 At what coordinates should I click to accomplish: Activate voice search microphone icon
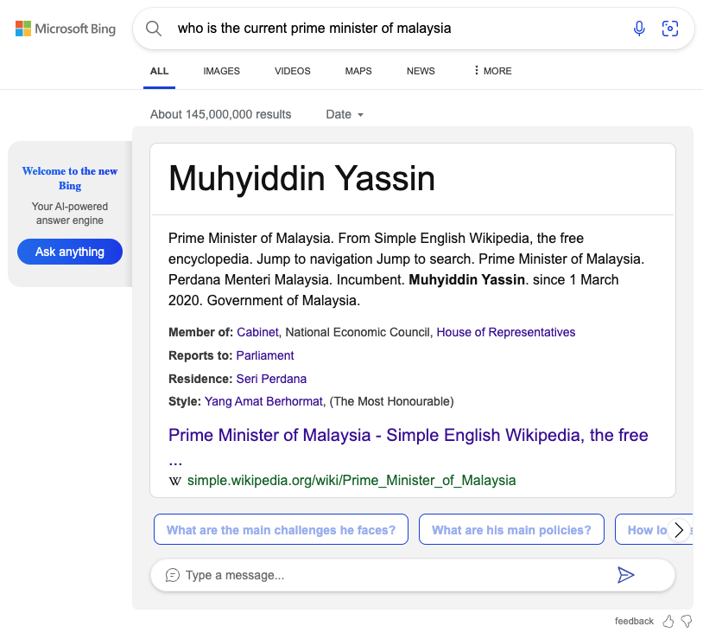point(639,29)
